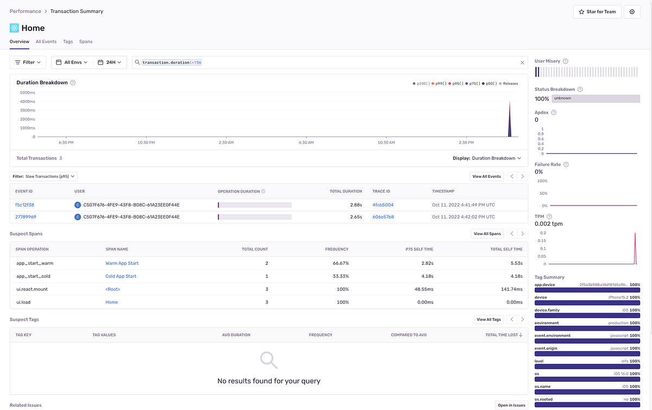652x410 pixels.
Task: Open the Duration Breakdown help icon
Action: click(73, 83)
